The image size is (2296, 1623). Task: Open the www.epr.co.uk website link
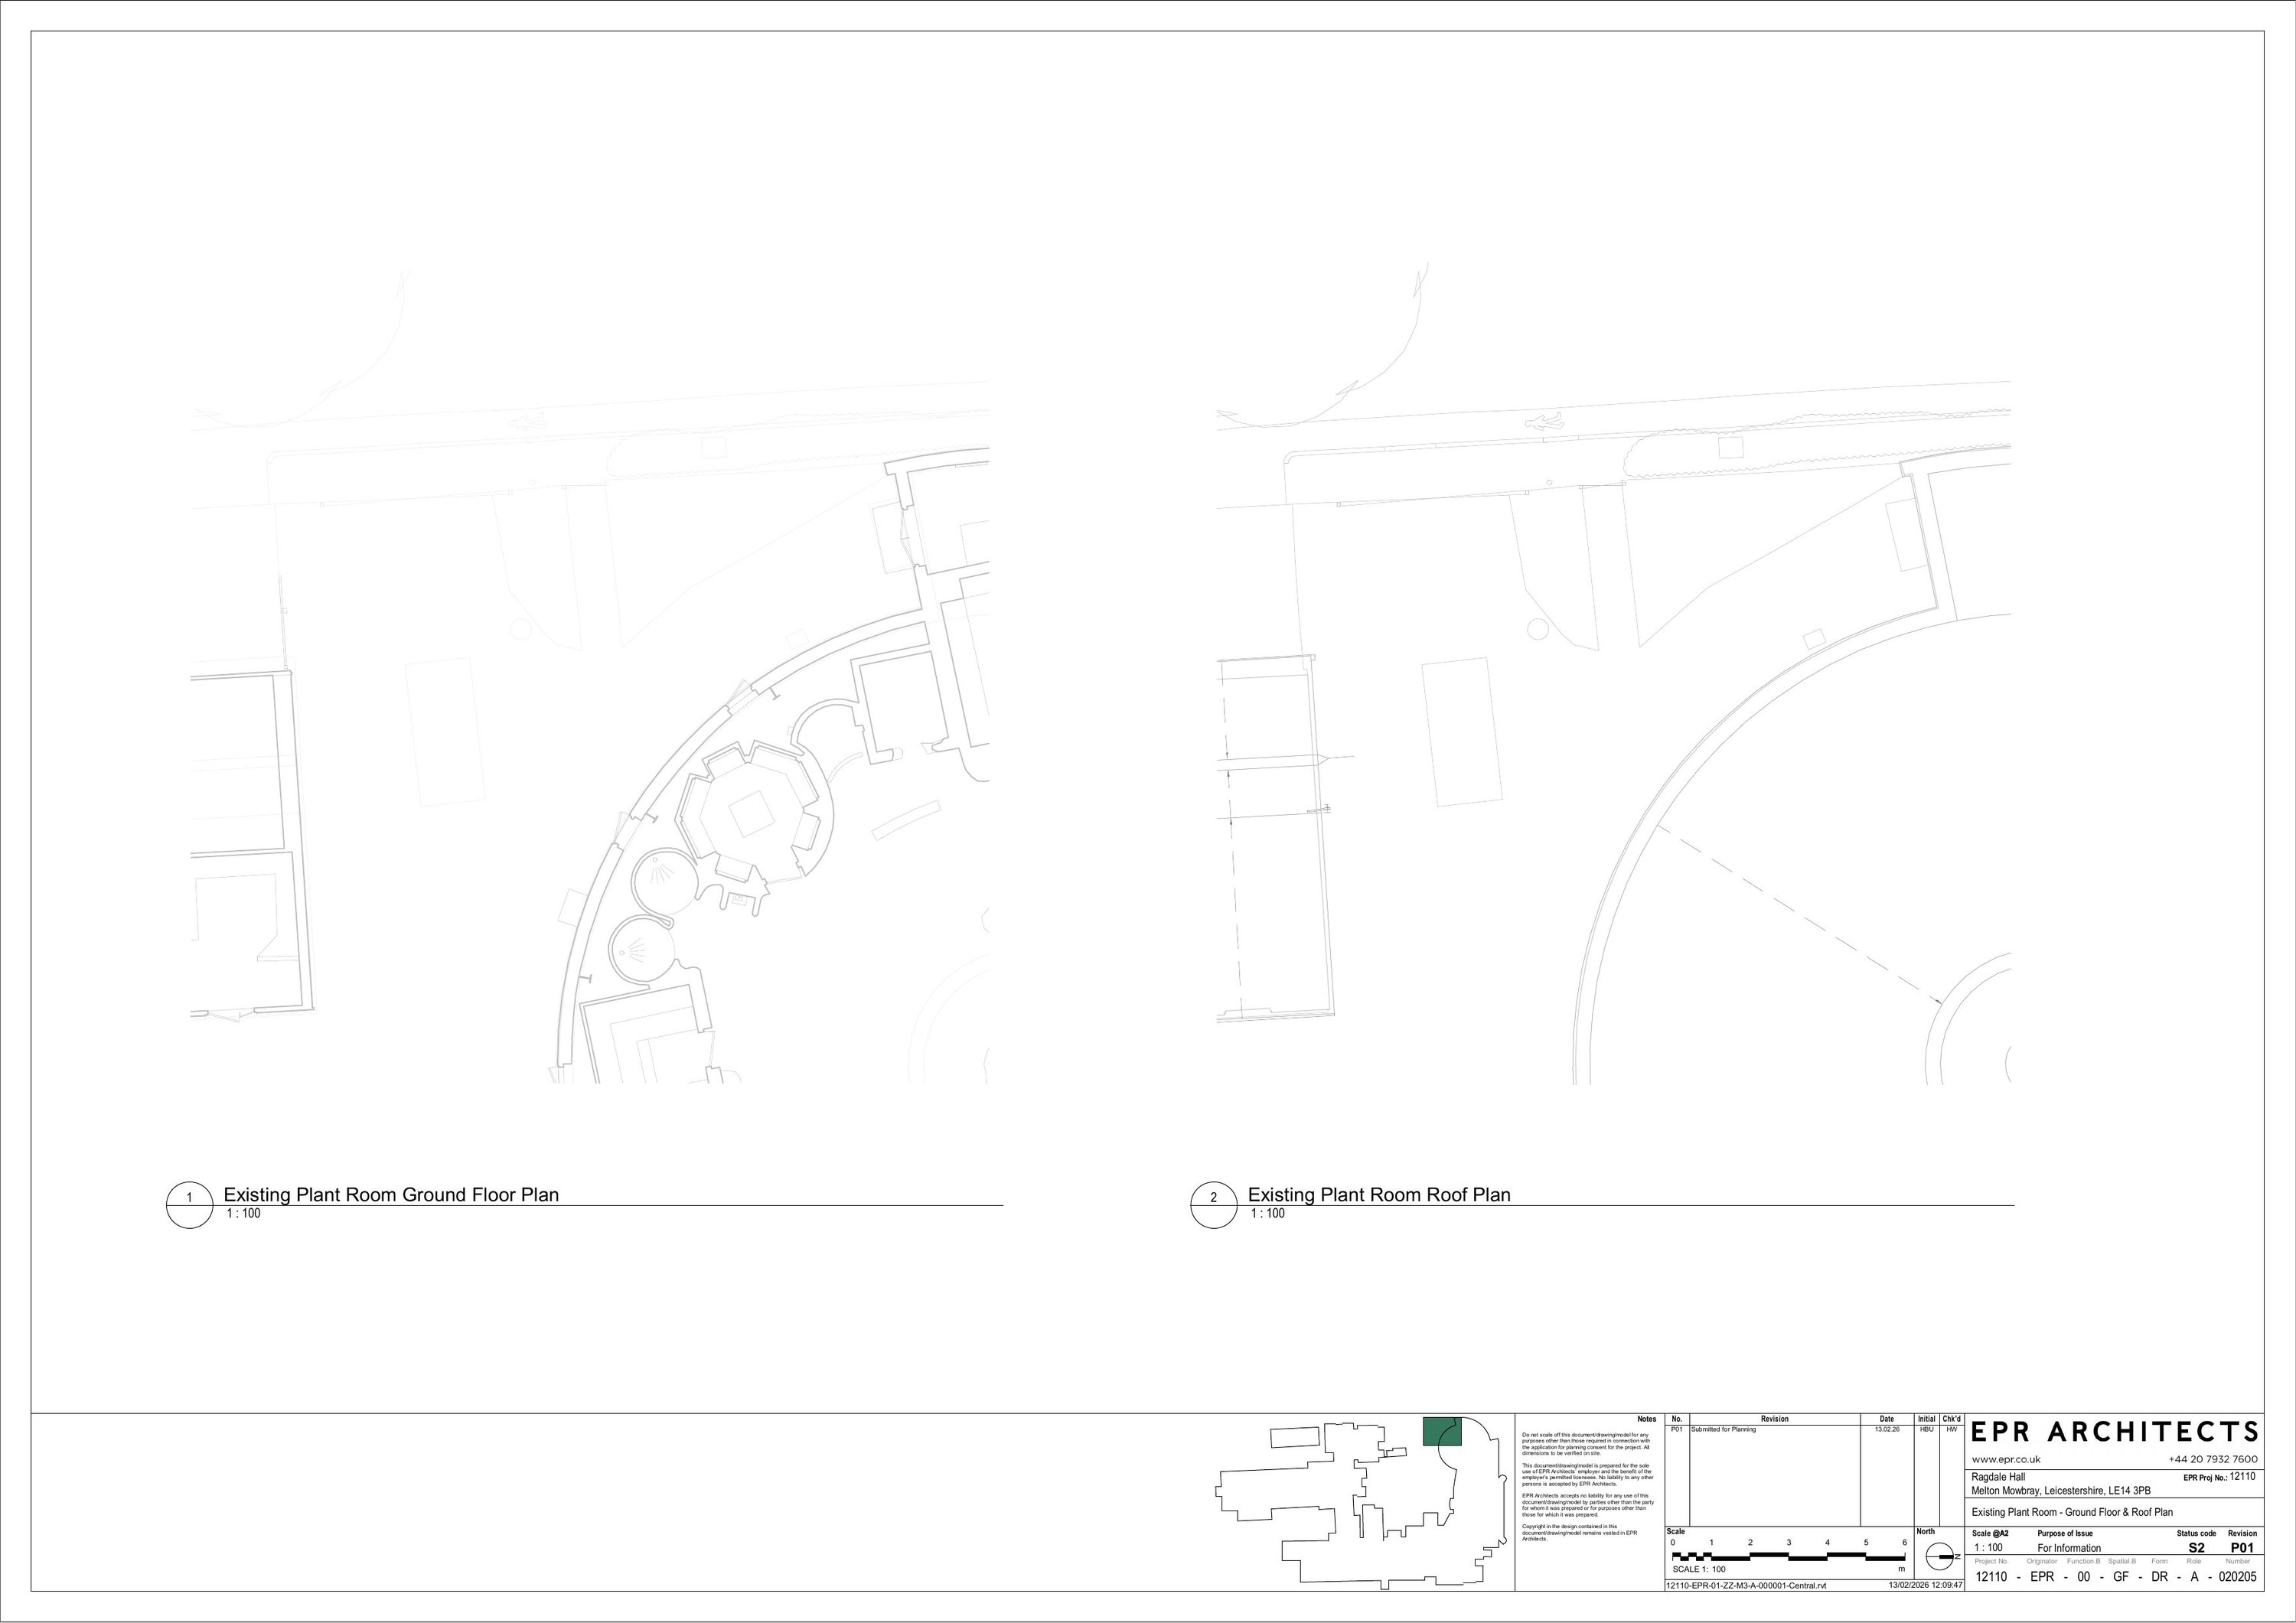2006,1460
